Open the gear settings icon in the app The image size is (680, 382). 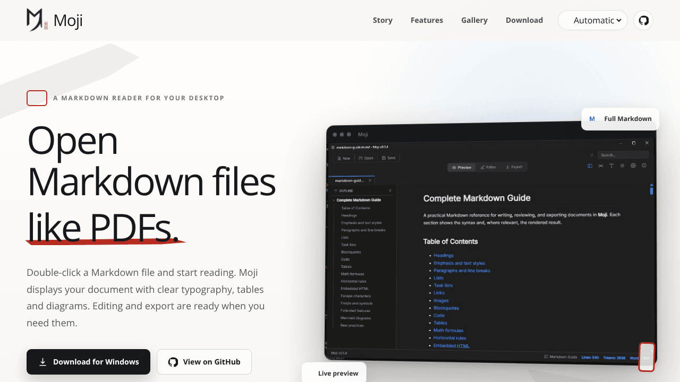click(633, 166)
